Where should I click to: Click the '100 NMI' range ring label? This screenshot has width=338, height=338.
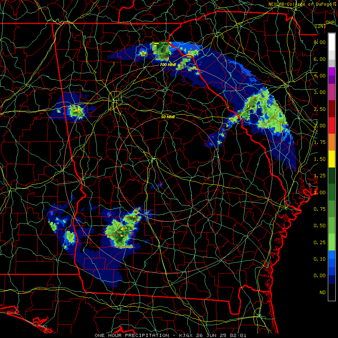pyautogui.click(x=168, y=65)
